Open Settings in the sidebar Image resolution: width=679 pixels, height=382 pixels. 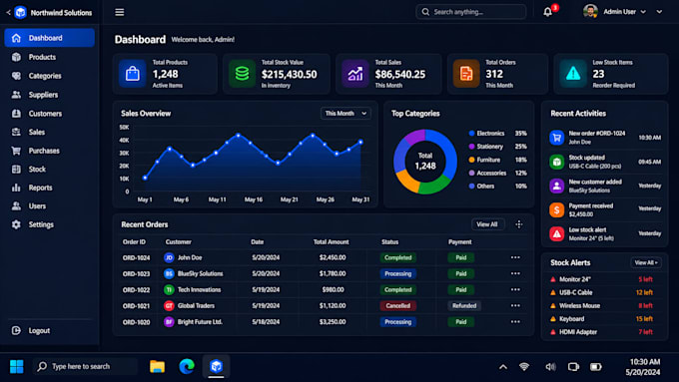click(49, 224)
